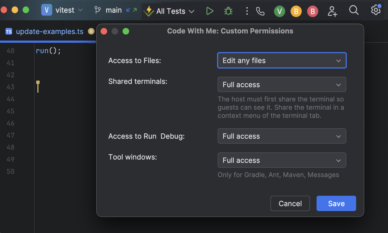Open the Access to Files dropdown
Viewport: 388px width, 233px height.
282,60
